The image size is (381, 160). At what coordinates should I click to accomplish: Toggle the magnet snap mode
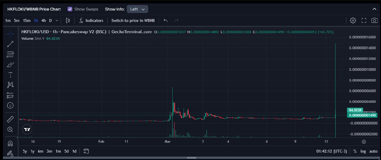point(10,144)
